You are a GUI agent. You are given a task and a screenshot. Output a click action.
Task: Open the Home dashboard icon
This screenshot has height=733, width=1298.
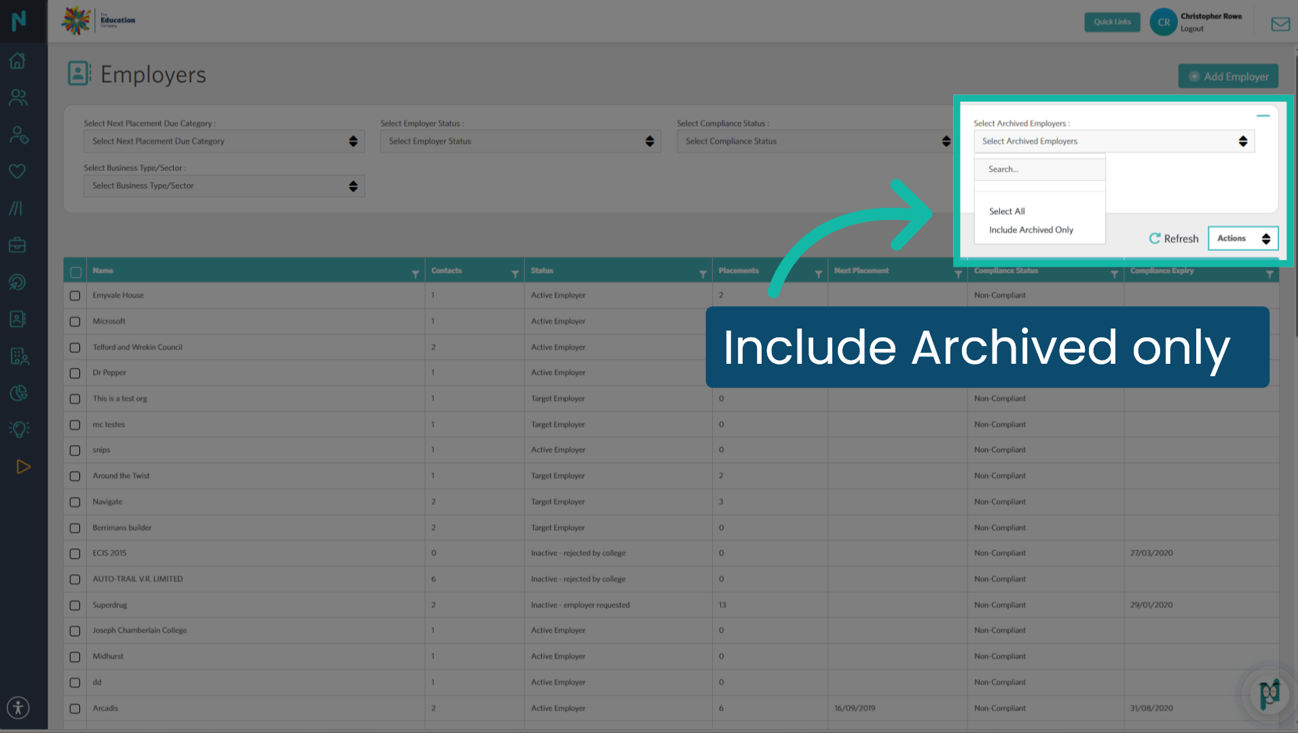tap(17, 60)
